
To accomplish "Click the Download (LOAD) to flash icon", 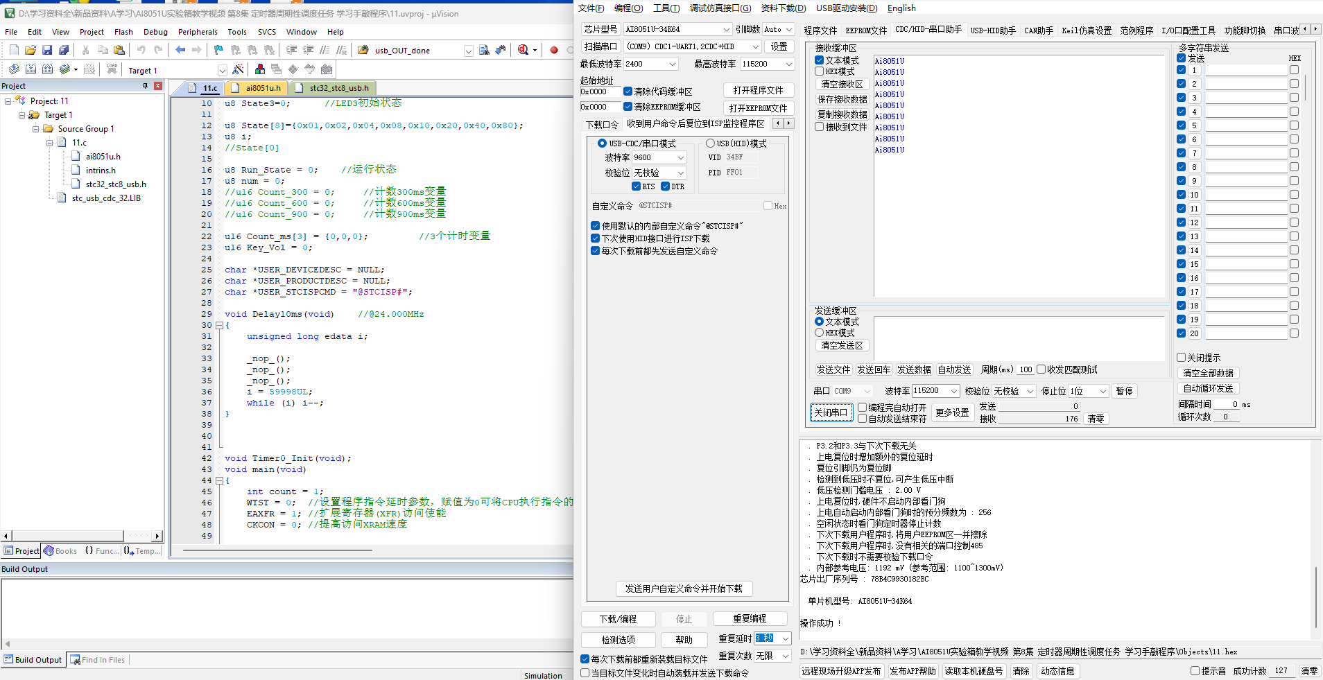I will [112, 69].
